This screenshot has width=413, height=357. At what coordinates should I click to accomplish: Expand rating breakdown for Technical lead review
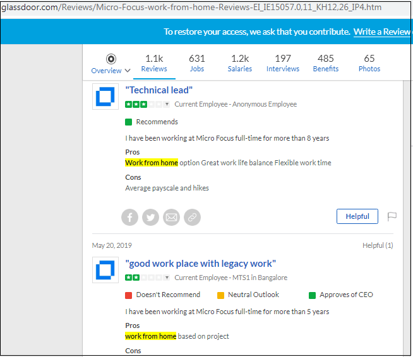pos(167,105)
